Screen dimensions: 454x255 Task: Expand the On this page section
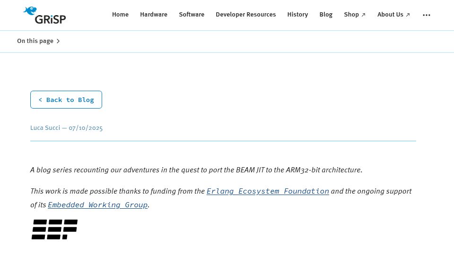[38, 41]
